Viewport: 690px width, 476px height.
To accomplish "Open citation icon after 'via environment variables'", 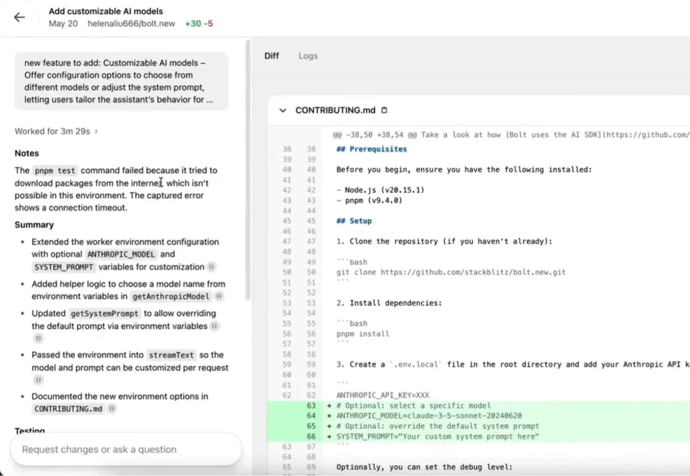I will (214, 326).
